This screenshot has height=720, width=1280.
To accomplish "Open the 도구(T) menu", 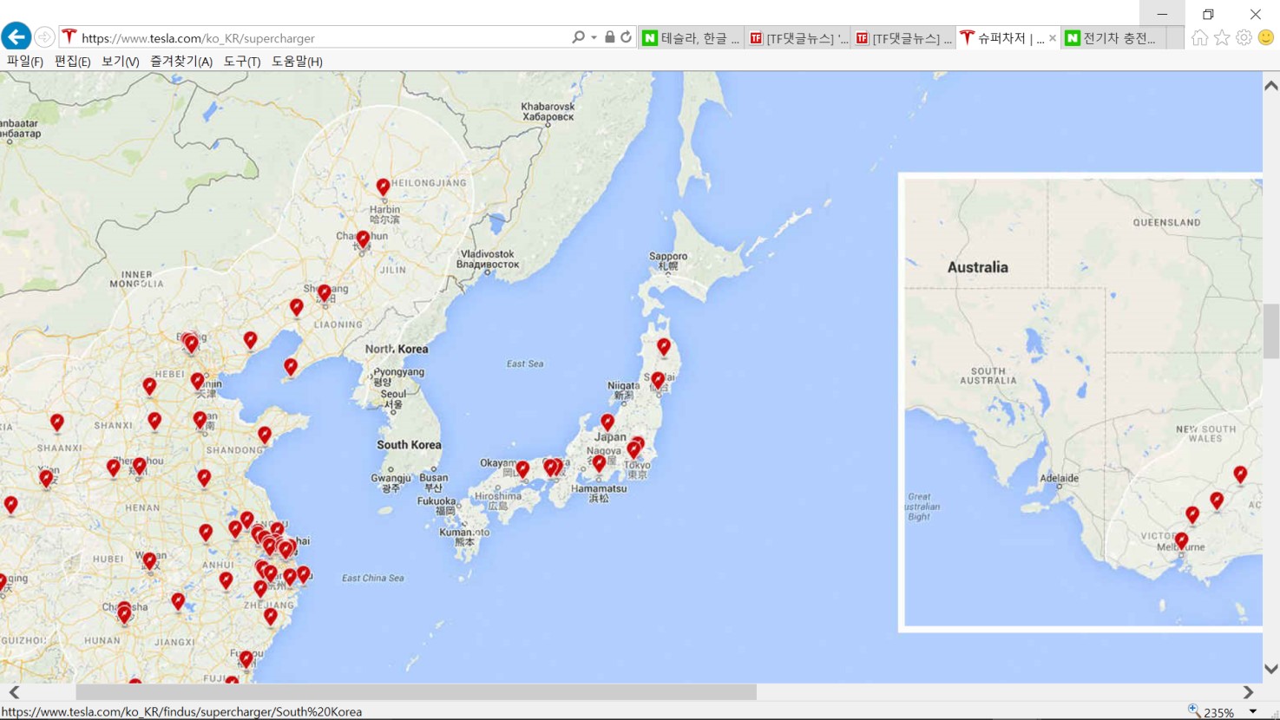I will pyautogui.click(x=241, y=62).
